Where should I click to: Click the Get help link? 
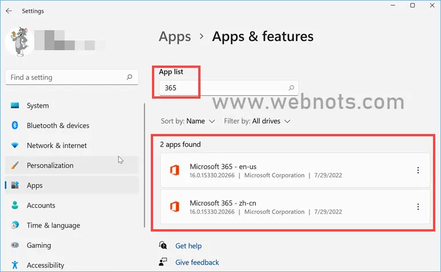(188, 246)
